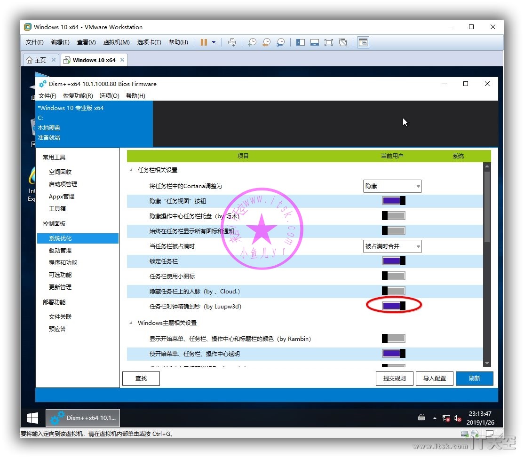
Task: Close the 主页 tab
Action: [54, 60]
